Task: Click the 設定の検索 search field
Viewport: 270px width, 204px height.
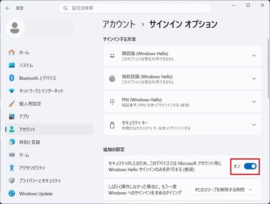Action: 135,8
